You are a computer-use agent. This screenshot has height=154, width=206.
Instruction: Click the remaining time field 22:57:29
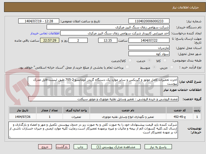click(x=50, y=40)
